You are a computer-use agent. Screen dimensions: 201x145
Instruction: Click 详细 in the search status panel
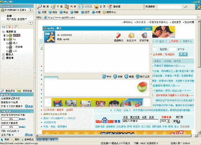29,106
